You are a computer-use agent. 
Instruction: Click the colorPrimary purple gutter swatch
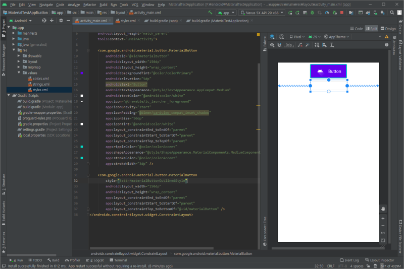coord(81,73)
